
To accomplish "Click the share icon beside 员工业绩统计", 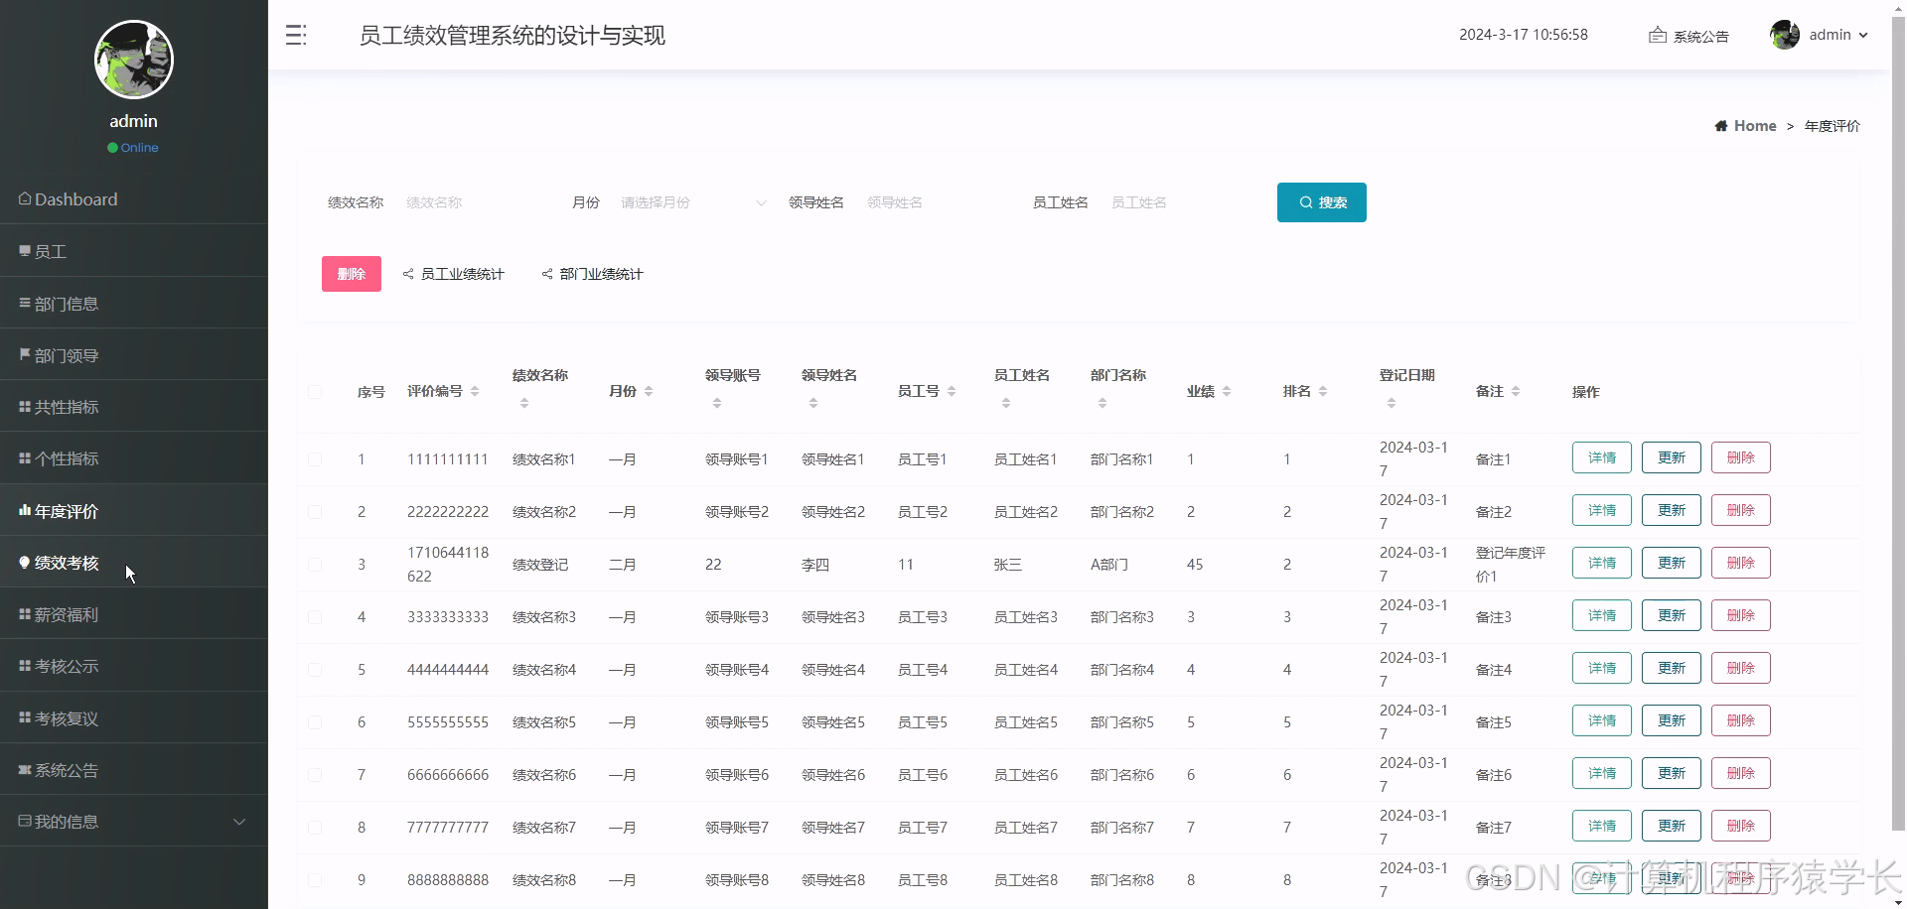I will click(x=408, y=274).
